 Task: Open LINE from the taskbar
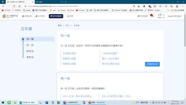[9, 102]
